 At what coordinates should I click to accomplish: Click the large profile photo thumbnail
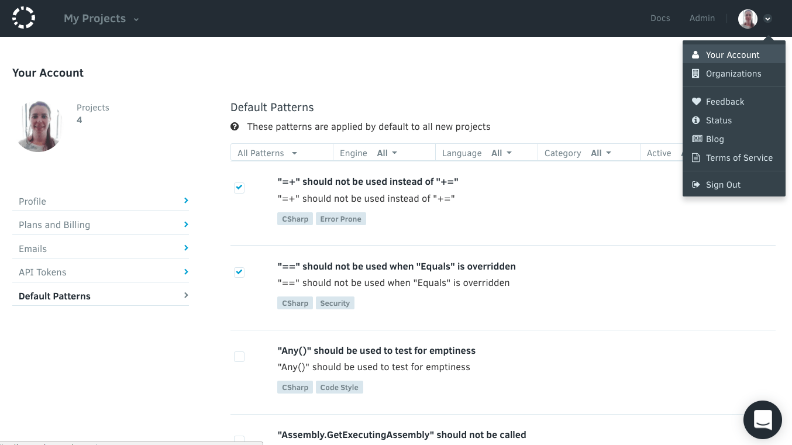(x=39, y=126)
